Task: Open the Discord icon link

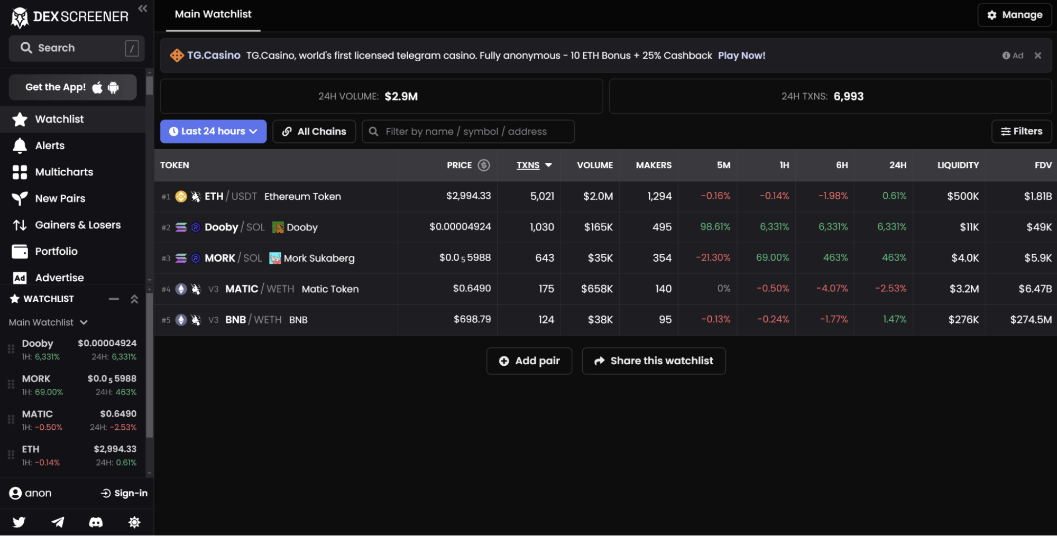Action: point(96,522)
